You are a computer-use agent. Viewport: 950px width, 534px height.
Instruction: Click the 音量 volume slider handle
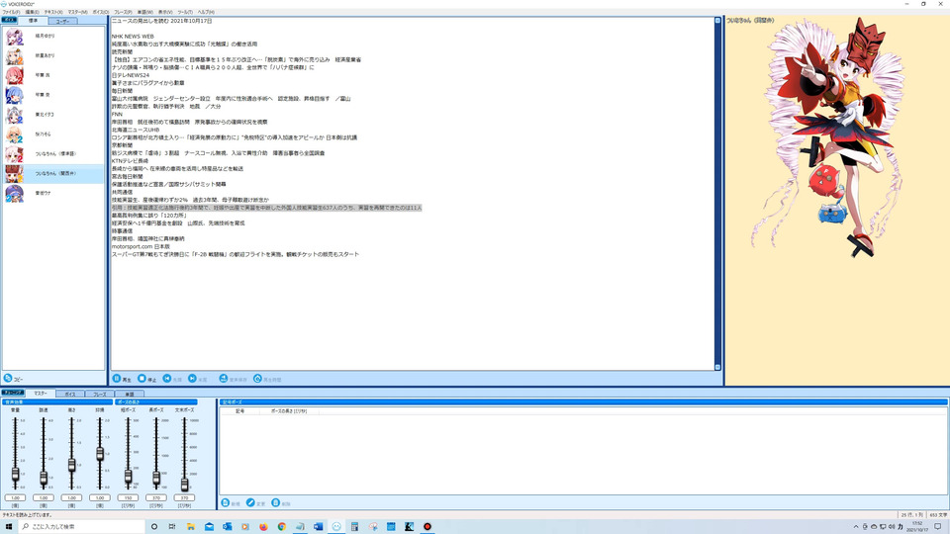pyautogui.click(x=15, y=475)
